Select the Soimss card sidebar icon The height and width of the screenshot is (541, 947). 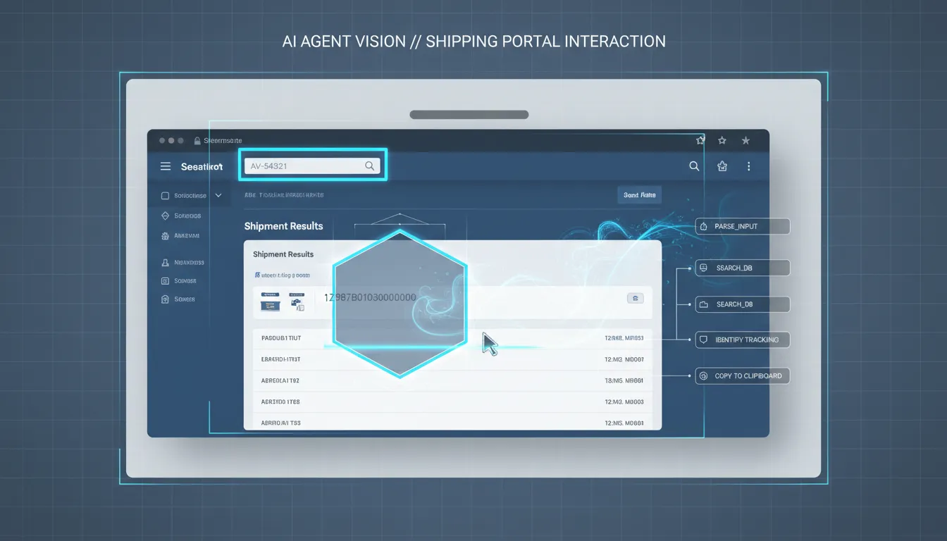point(166,280)
